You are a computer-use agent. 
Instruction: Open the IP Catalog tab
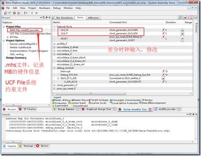(27, 109)
